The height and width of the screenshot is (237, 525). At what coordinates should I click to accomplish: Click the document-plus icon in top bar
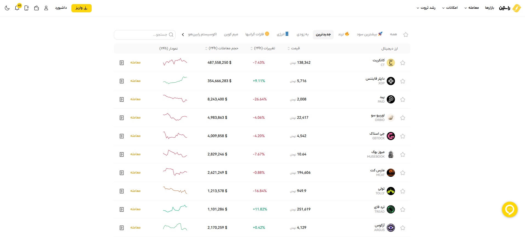tap(27, 8)
